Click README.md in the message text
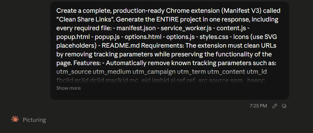The image size is (313, 133). (x=121, y=45)
